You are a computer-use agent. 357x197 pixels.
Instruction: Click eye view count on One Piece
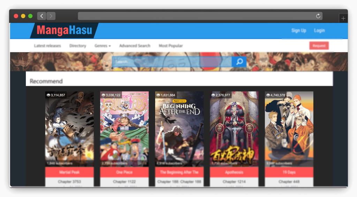(111, 95)
